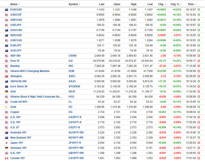Open the USD/JPY currency pair link
This screenshot has width=205, height=162.
[x=16, y=25]
